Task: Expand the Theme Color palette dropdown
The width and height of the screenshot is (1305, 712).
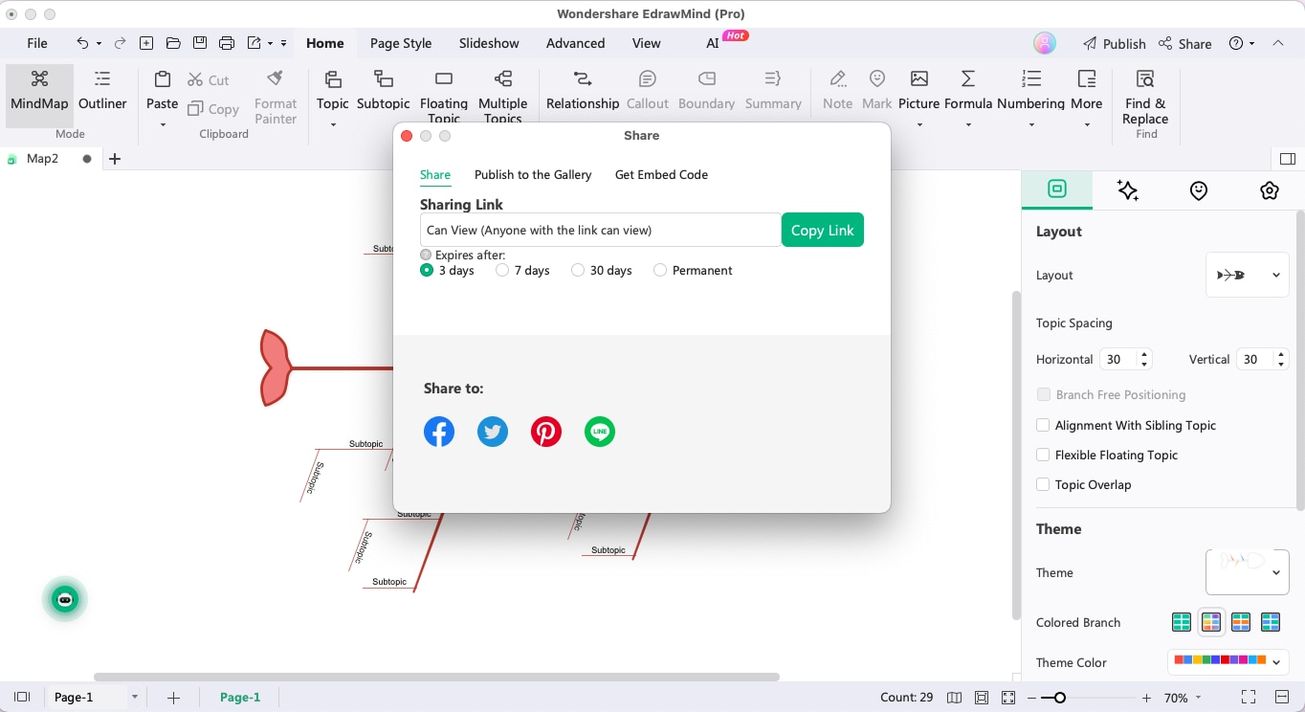Action: click(1228, 662)
